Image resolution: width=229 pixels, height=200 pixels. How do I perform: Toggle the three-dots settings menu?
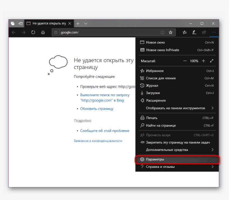coord(214,32)
